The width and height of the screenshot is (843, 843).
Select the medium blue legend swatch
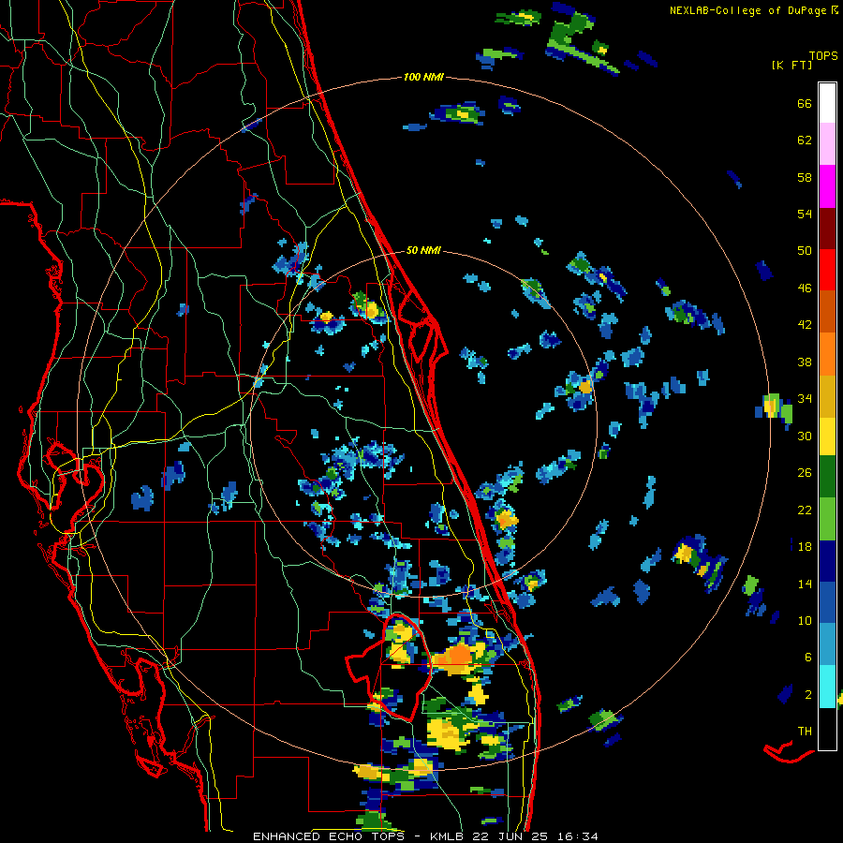(x=827, y=602)
